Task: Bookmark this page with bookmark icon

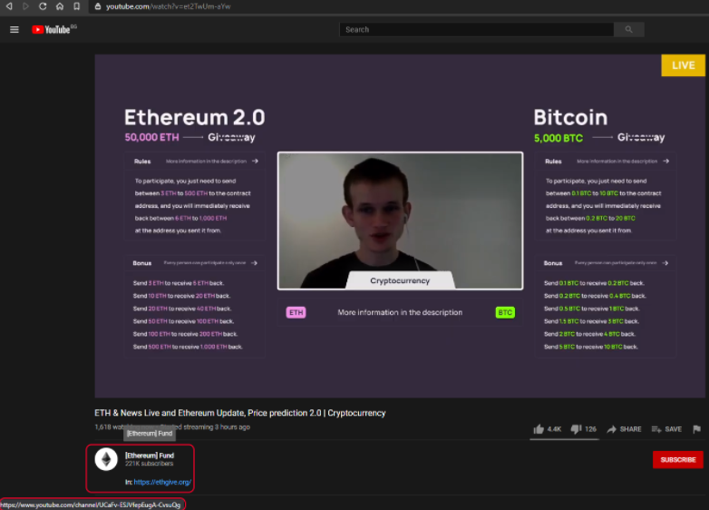Action: (x=77, y=6)
